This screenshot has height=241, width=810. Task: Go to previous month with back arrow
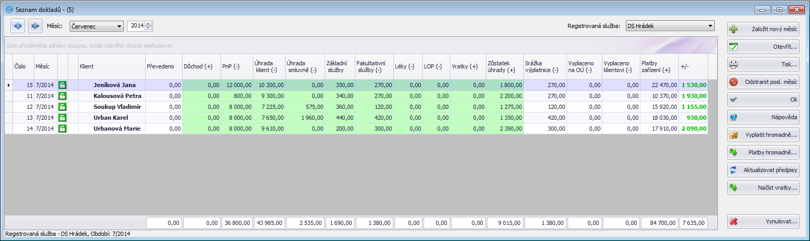tap(18, 26)
